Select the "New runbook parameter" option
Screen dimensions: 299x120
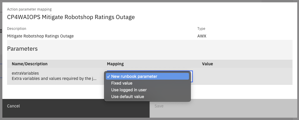(134, 76)
